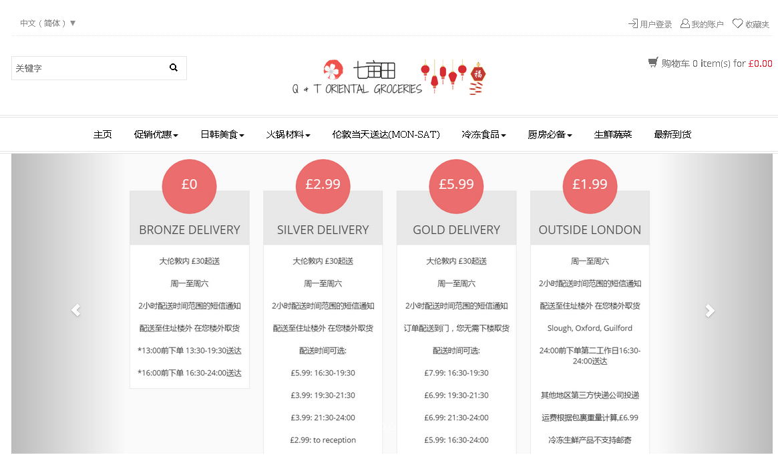Screen dimensions: 778x459
Task: Click the wishlist heart icon (收藏夹)
Action: point(737,23)
